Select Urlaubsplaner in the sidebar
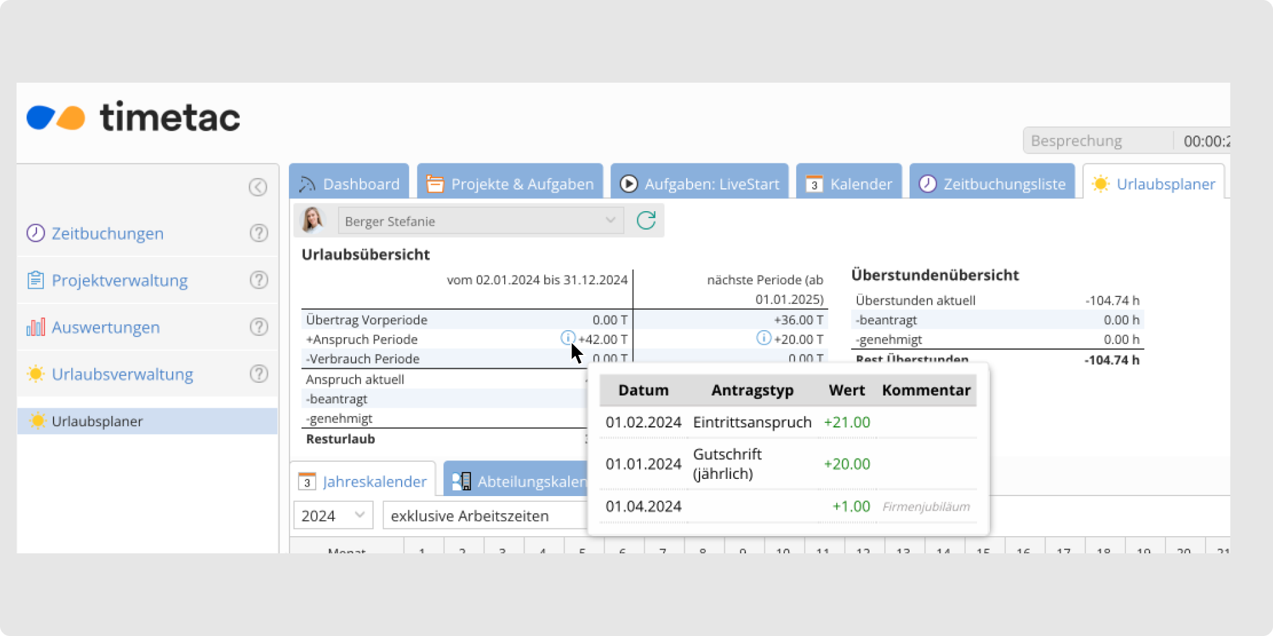This screenshot has height=636, width=1273. tap(97, 421)
